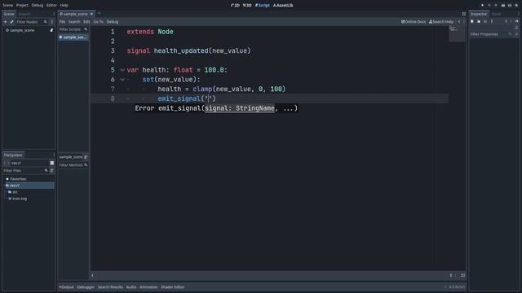
Task: Click the code minimap
Action: pos(457,34)
